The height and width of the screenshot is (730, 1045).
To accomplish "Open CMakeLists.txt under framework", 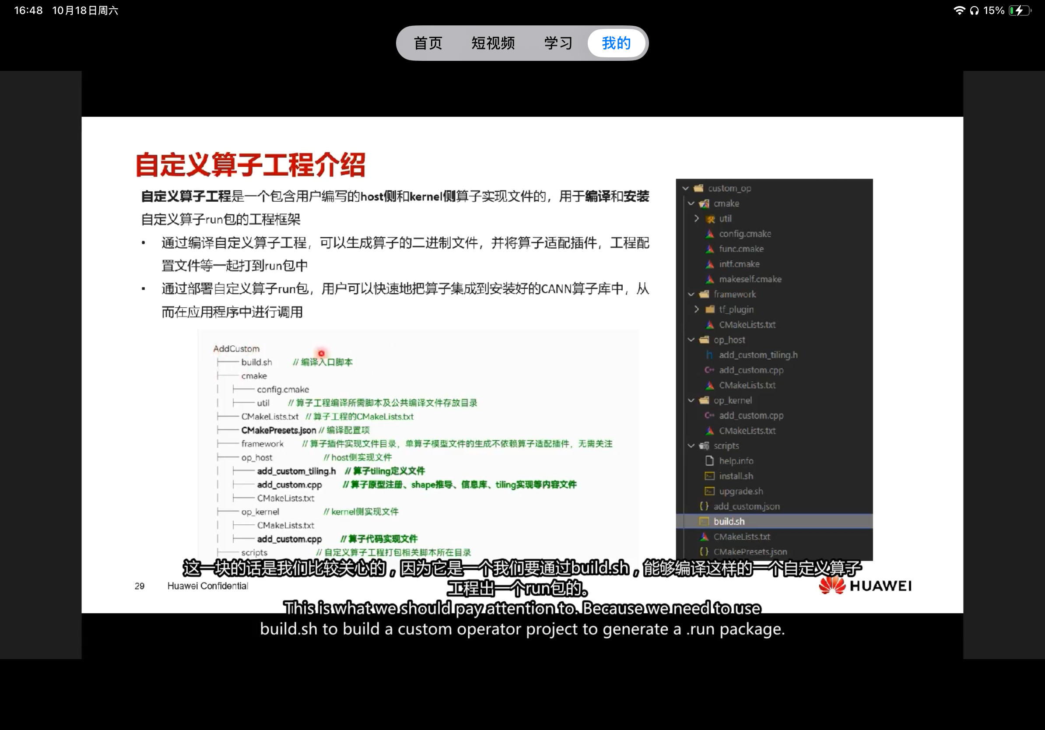I will [x=747, y=325].
